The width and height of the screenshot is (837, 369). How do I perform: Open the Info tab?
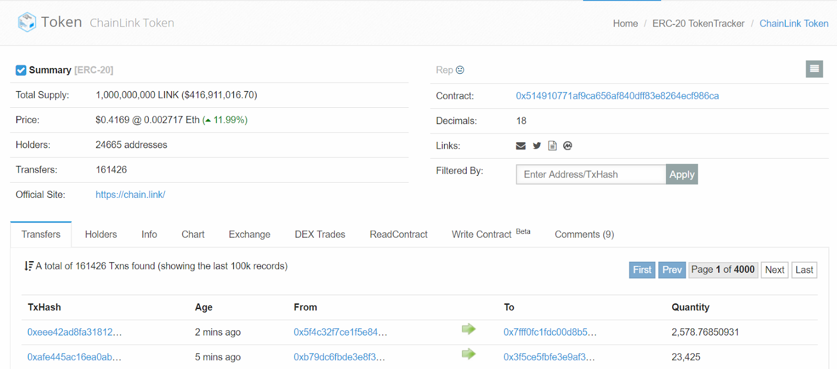tap(149, 234)
